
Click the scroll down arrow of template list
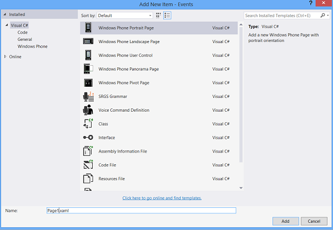[x=241, y=188]
